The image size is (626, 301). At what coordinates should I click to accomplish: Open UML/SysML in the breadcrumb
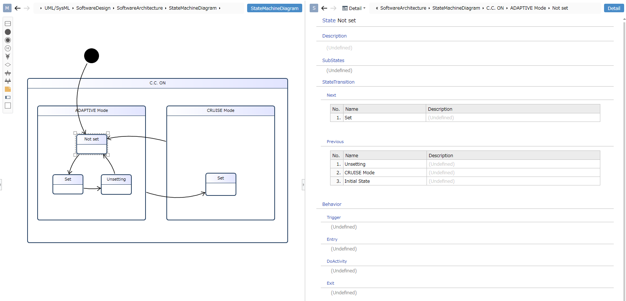(x=57, y=8)
